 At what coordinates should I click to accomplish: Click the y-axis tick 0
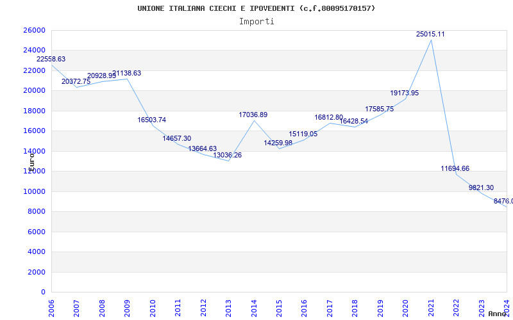point(43,292)
